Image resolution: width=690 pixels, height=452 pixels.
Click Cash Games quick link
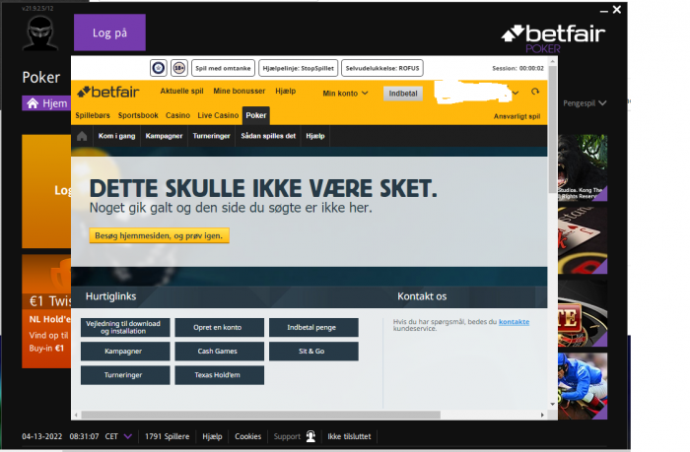tap(220, 352)
